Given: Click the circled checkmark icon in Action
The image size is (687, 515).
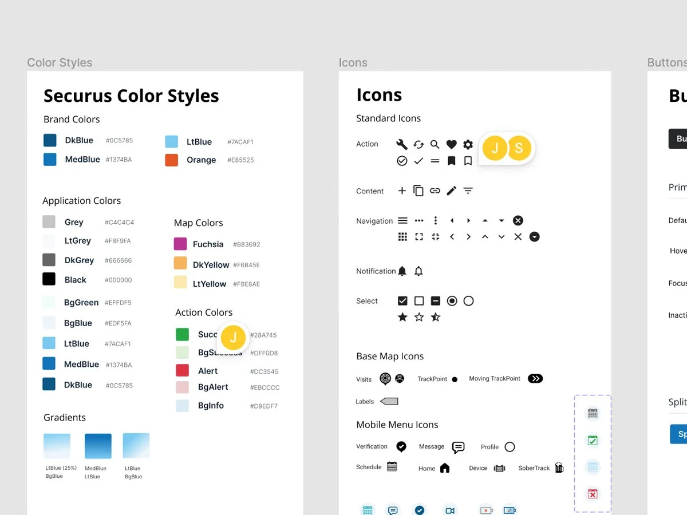Looking at the screenshot, I should pyautogui.click(x=402, y=161).
